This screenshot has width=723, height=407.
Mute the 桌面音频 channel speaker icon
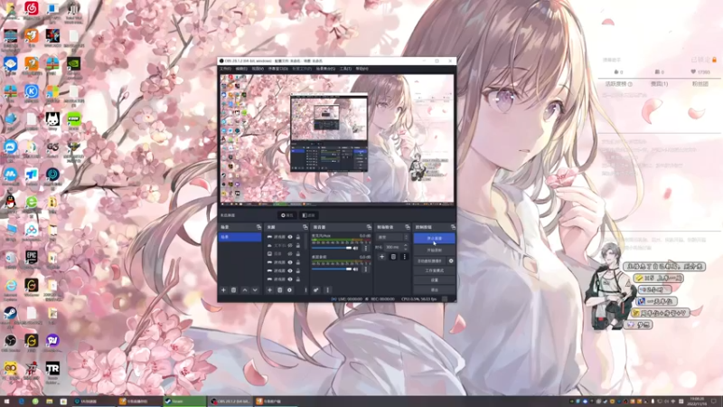355,269
